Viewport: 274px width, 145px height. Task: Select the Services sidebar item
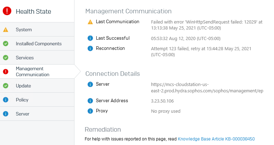37,58
